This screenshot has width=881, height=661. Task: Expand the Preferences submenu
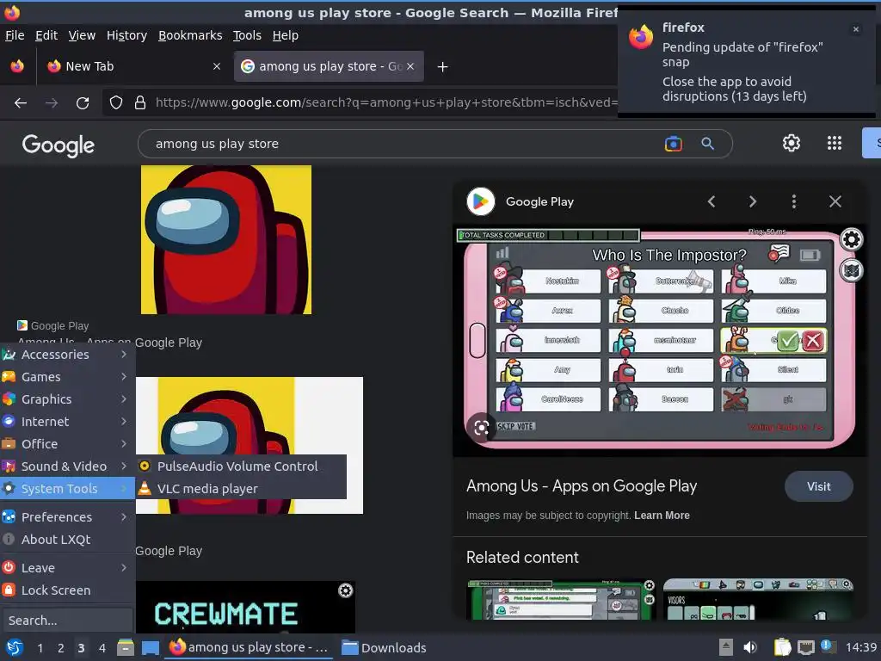click(x=67, y=517)
